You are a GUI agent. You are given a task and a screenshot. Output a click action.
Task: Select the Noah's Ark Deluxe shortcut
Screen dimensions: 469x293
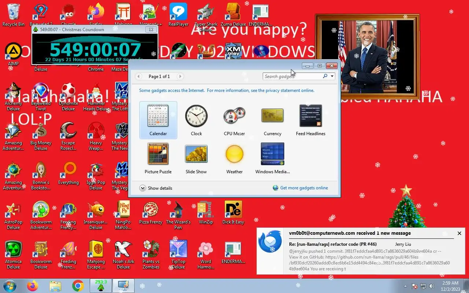[123, 255]
